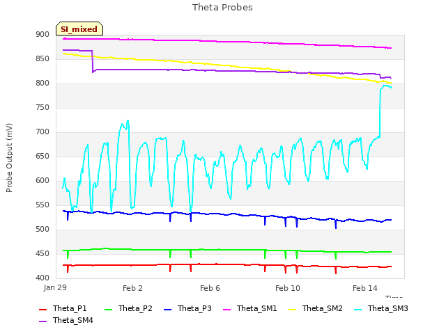
Task: Click the Feb 14 x-axis label
Action: pyautogui.click(x=365, y=288)
